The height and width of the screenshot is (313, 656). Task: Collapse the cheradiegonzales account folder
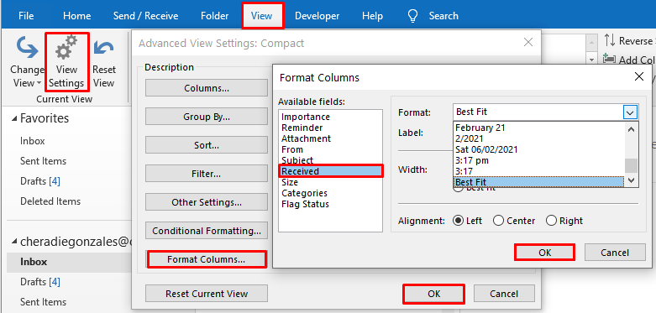pos(14,242)
